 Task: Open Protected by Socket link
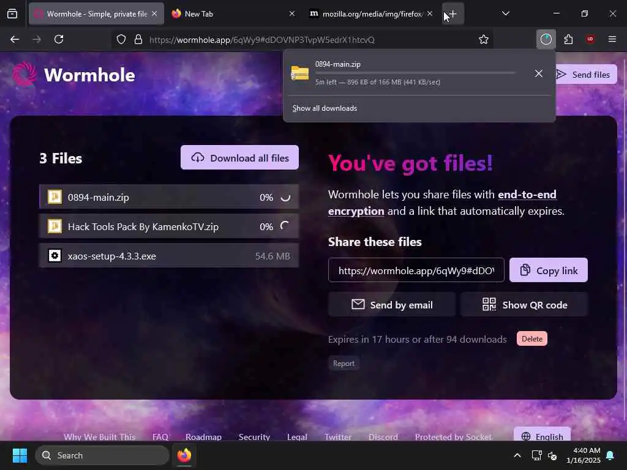click(454, 436)
